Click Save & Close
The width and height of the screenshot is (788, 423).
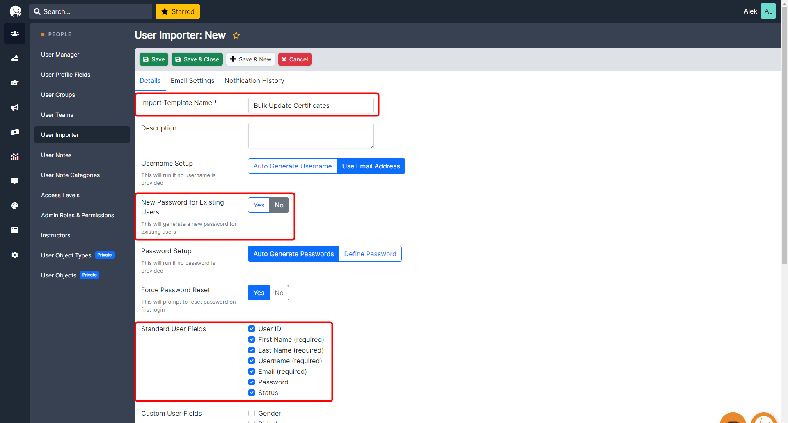[197, 59]
